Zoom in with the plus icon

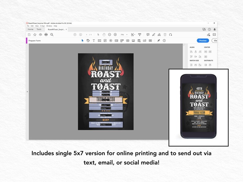pyautogui.click(x=115, y=35)
